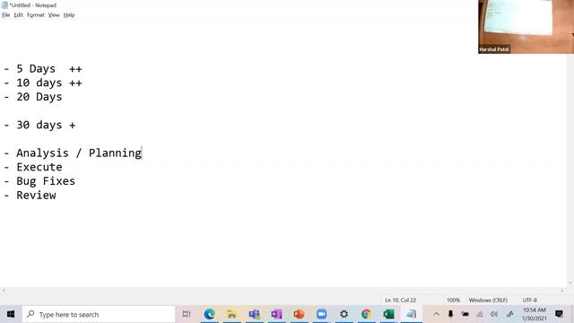Click the line "30 days +"
The image size is (574, 323).
coord(39,125)
